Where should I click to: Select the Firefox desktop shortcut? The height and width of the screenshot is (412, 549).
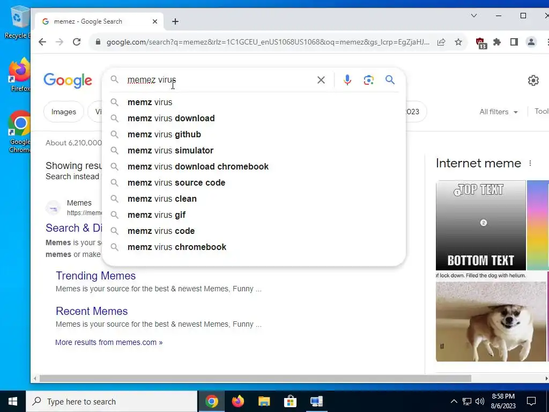tap(20, 75)
